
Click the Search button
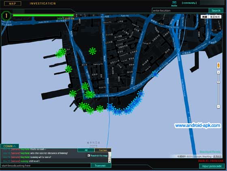coord(216,11)
